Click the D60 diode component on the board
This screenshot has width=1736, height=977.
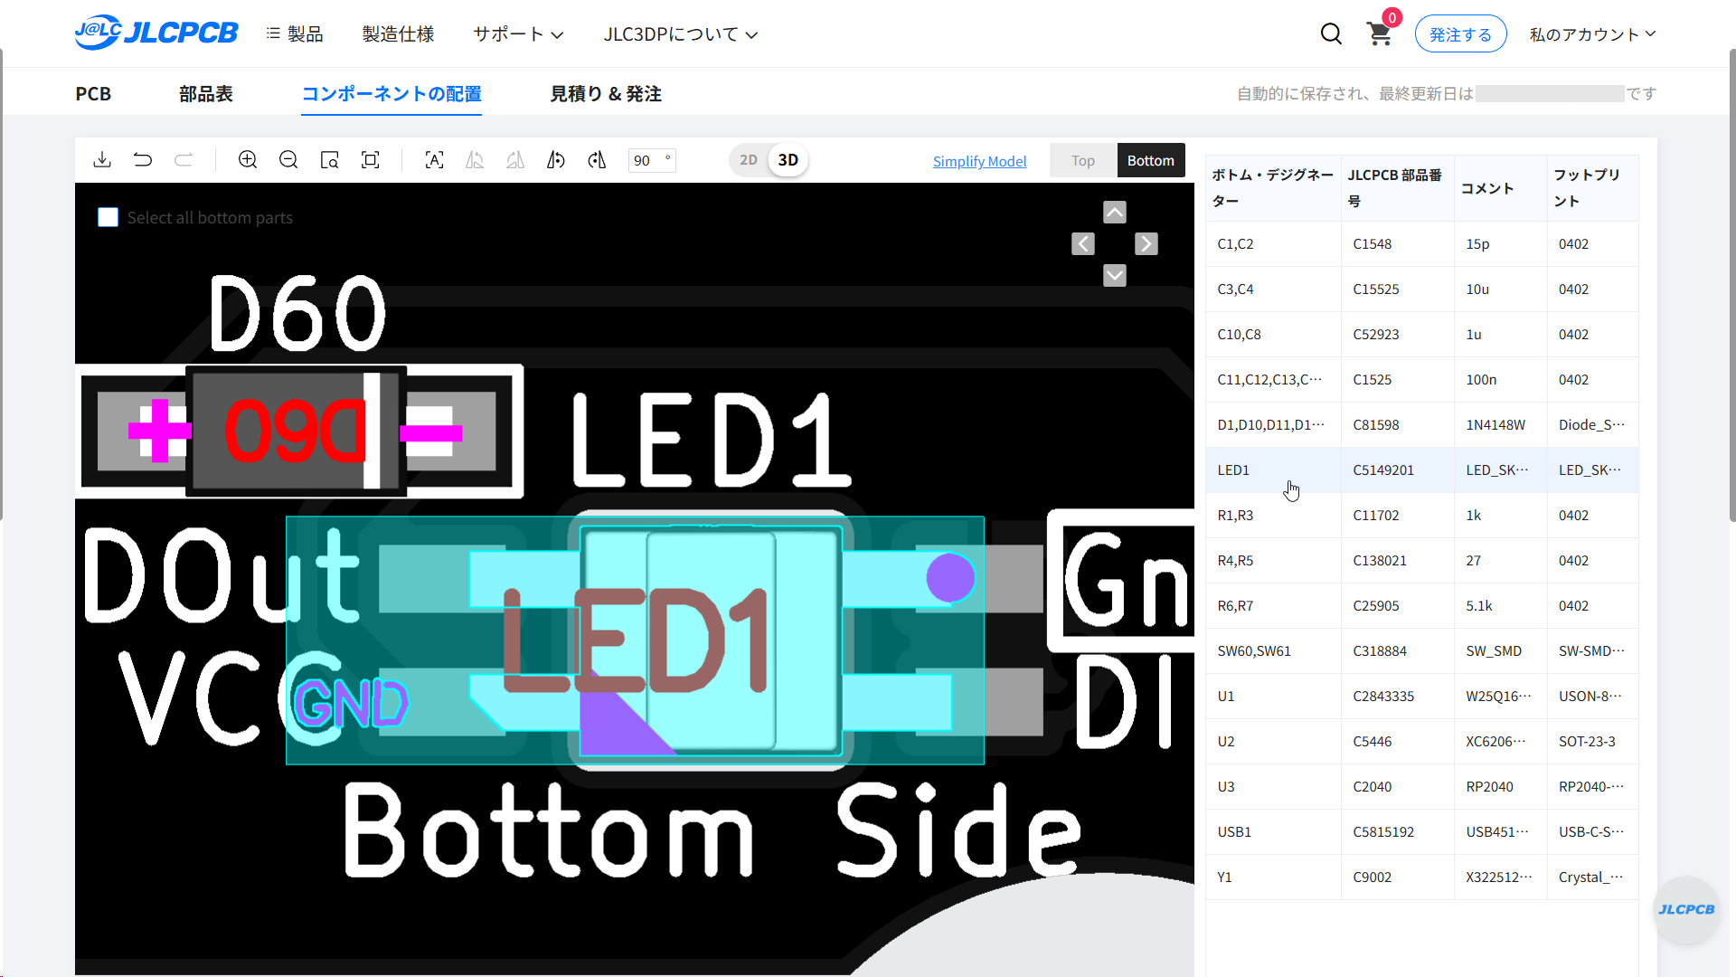click(298, 432)
